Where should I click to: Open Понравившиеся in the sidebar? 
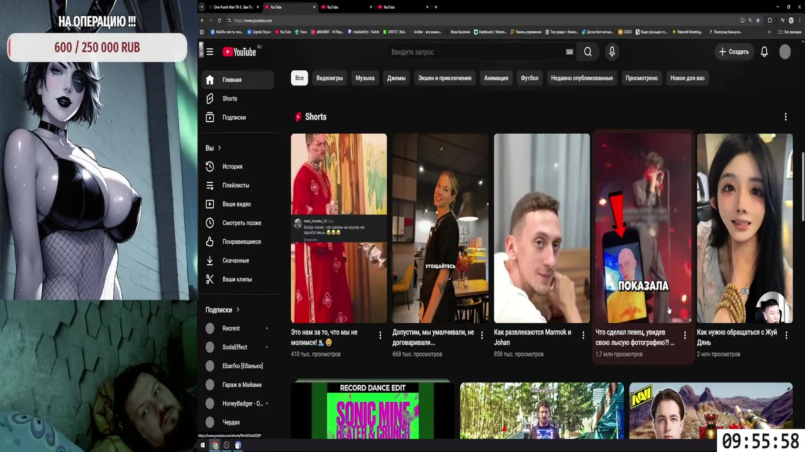click(x=238, y=242)
